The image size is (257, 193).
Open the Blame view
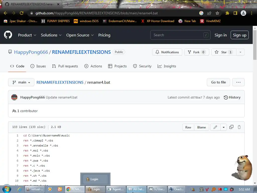(202, 127)
